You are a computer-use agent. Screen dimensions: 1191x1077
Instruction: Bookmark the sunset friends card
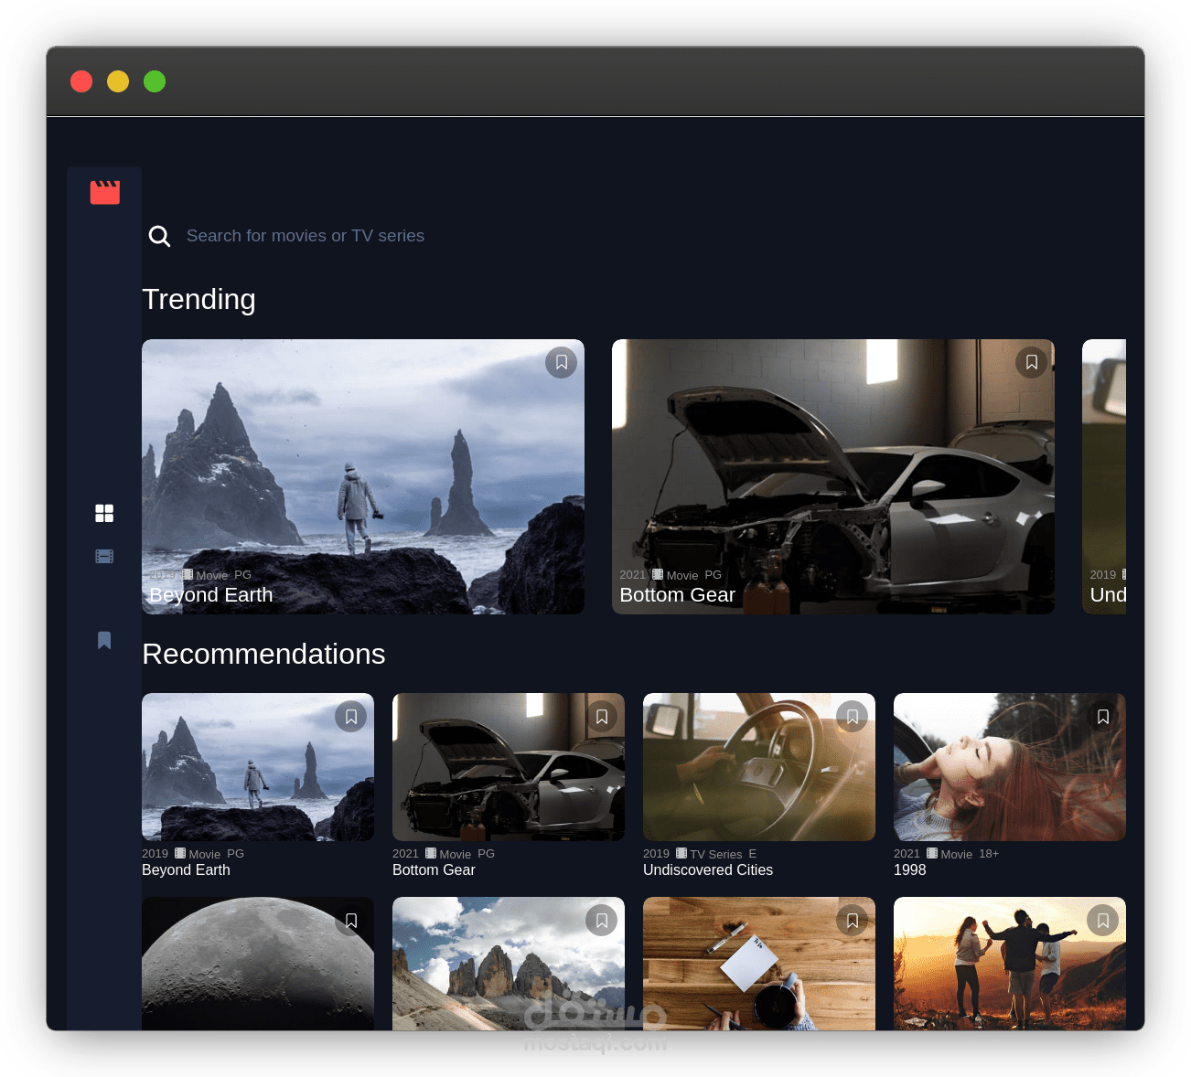1103,921
